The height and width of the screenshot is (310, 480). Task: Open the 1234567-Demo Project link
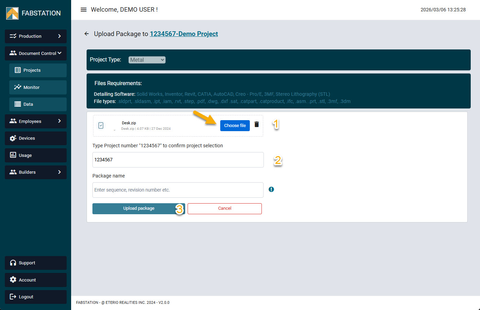184,34
